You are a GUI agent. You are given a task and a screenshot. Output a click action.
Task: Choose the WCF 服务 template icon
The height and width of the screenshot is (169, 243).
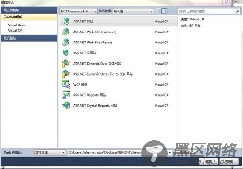click(66, 84)
